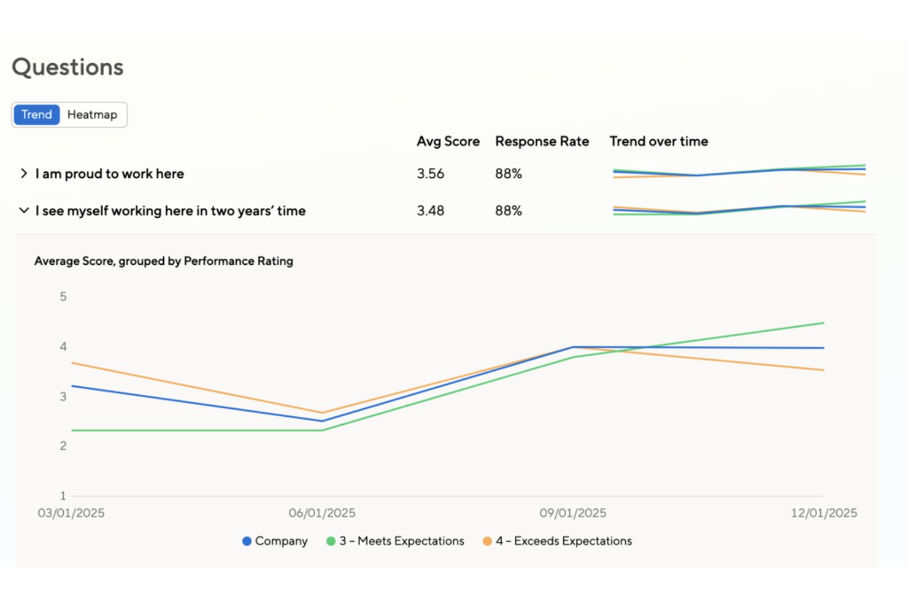The height and width of the screenshot is (605, 908).
Task: Click the '3 – Meets Expectations' legend label
Action: point(402,541)
